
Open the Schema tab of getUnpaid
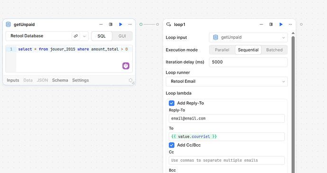[60, 80]
